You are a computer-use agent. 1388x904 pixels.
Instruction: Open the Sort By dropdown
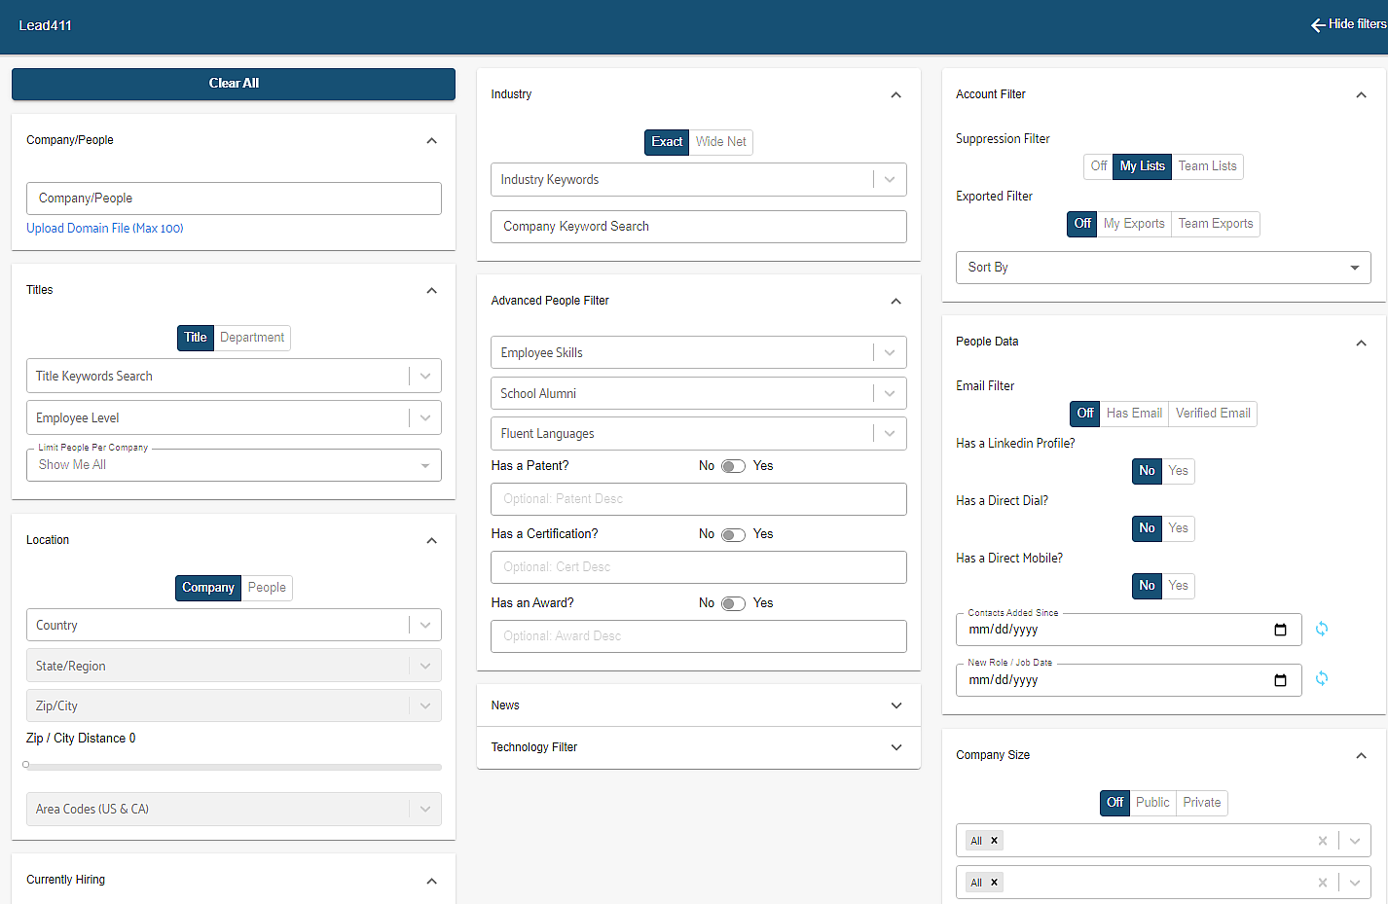click(1163, 267)
